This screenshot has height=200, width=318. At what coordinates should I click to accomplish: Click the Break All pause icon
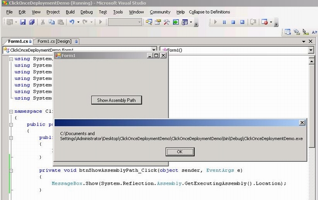click(224, 22)
